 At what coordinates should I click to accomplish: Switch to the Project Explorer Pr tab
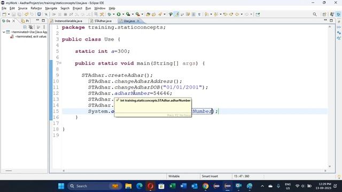(25, 21)
